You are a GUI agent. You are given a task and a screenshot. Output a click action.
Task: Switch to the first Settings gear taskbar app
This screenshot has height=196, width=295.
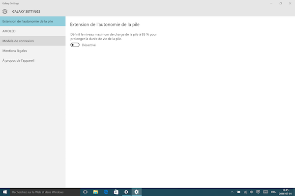[x=126, y=192]
